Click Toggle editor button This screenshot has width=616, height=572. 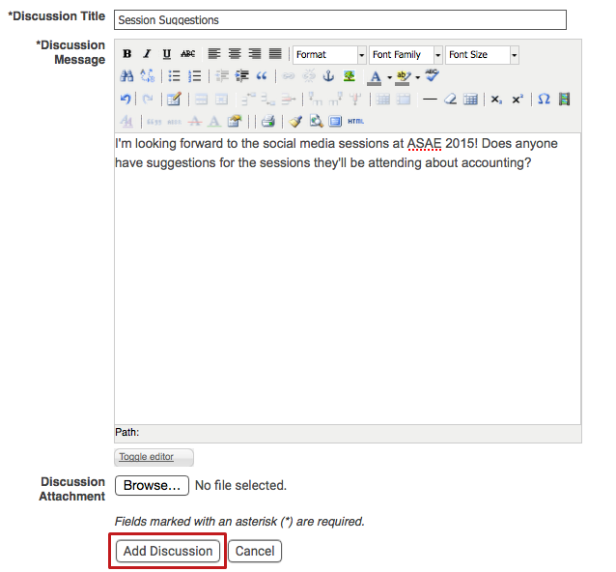(x=154, y=457)
